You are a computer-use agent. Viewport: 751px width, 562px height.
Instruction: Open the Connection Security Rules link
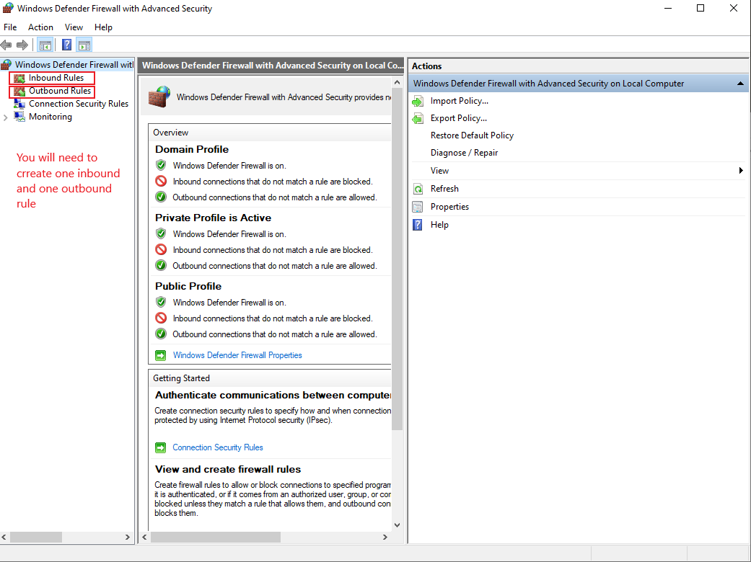coord(217,447)
